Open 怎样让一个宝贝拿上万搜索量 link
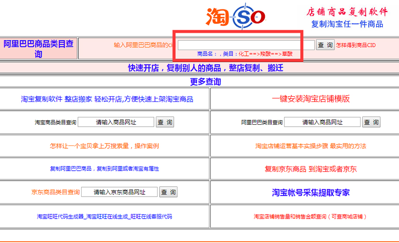 coord(104,146)
